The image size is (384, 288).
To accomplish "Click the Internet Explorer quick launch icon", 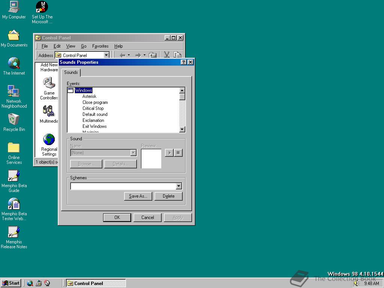I will 30,283.
